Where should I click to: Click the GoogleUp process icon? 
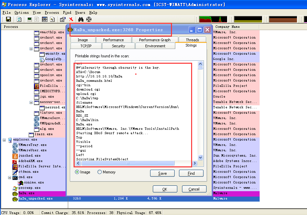42,59
